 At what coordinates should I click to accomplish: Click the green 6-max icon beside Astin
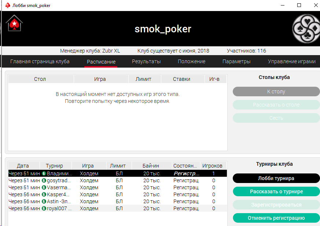pyautogui.click(x=44, y=201)
